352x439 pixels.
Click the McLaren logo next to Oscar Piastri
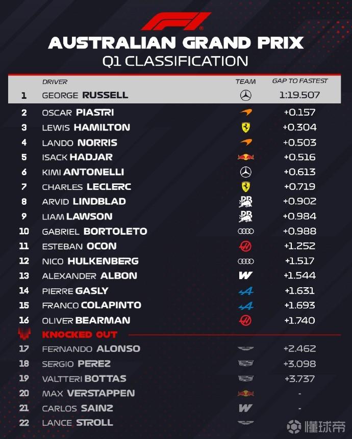(245, 113)
